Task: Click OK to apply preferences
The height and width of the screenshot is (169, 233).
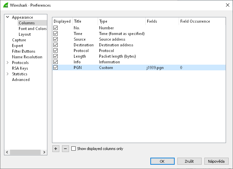Action: click(162, 161)
